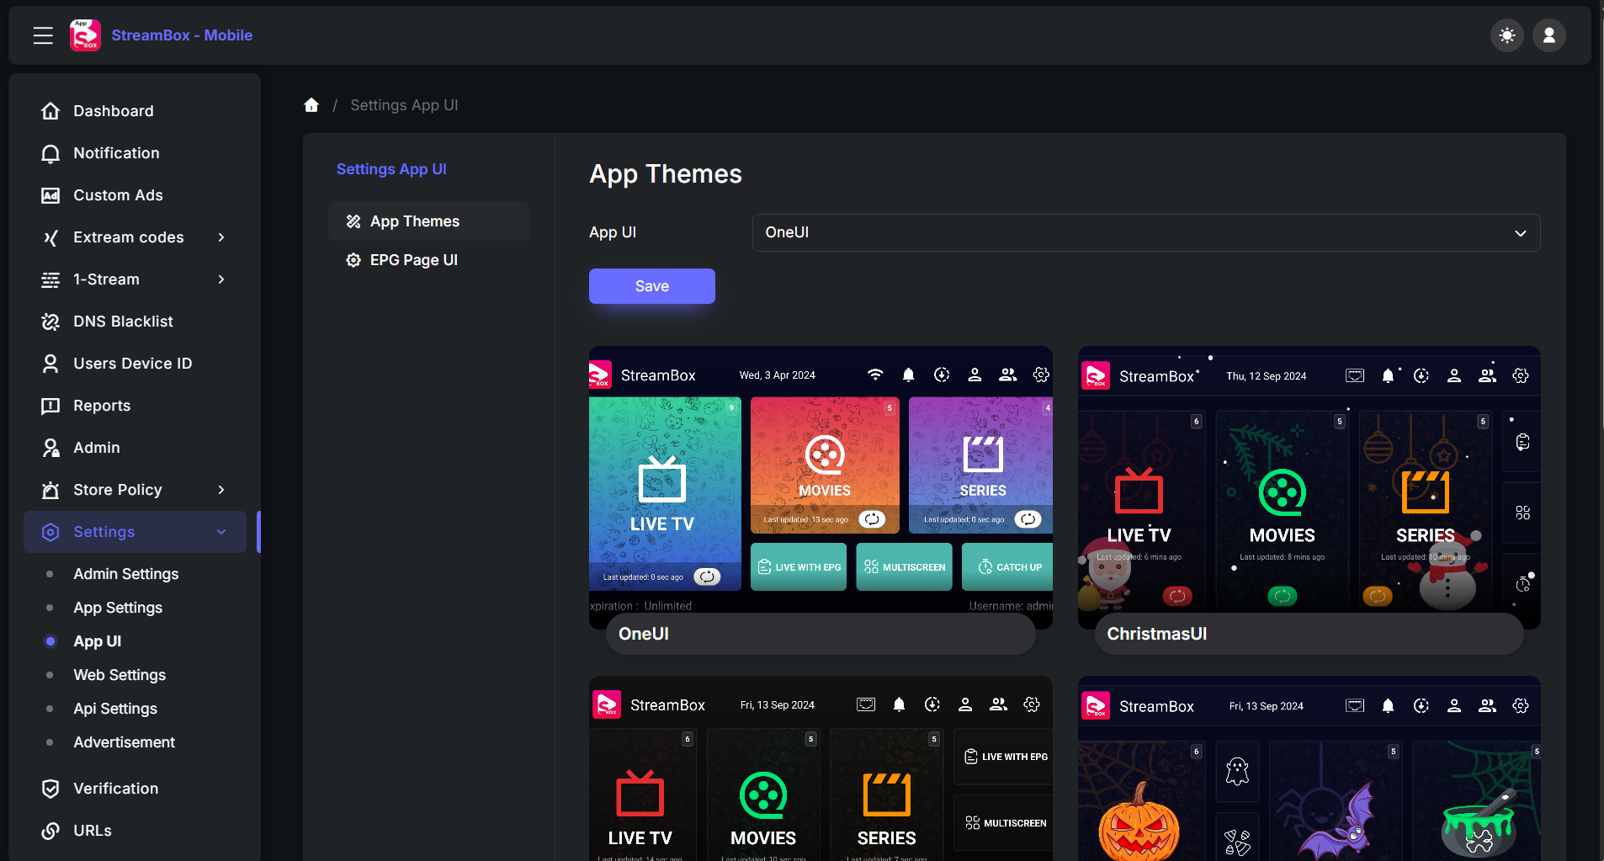Click the Store Policy icon
The height and width of the screenshot is (861, 1604).
point(50,490)
